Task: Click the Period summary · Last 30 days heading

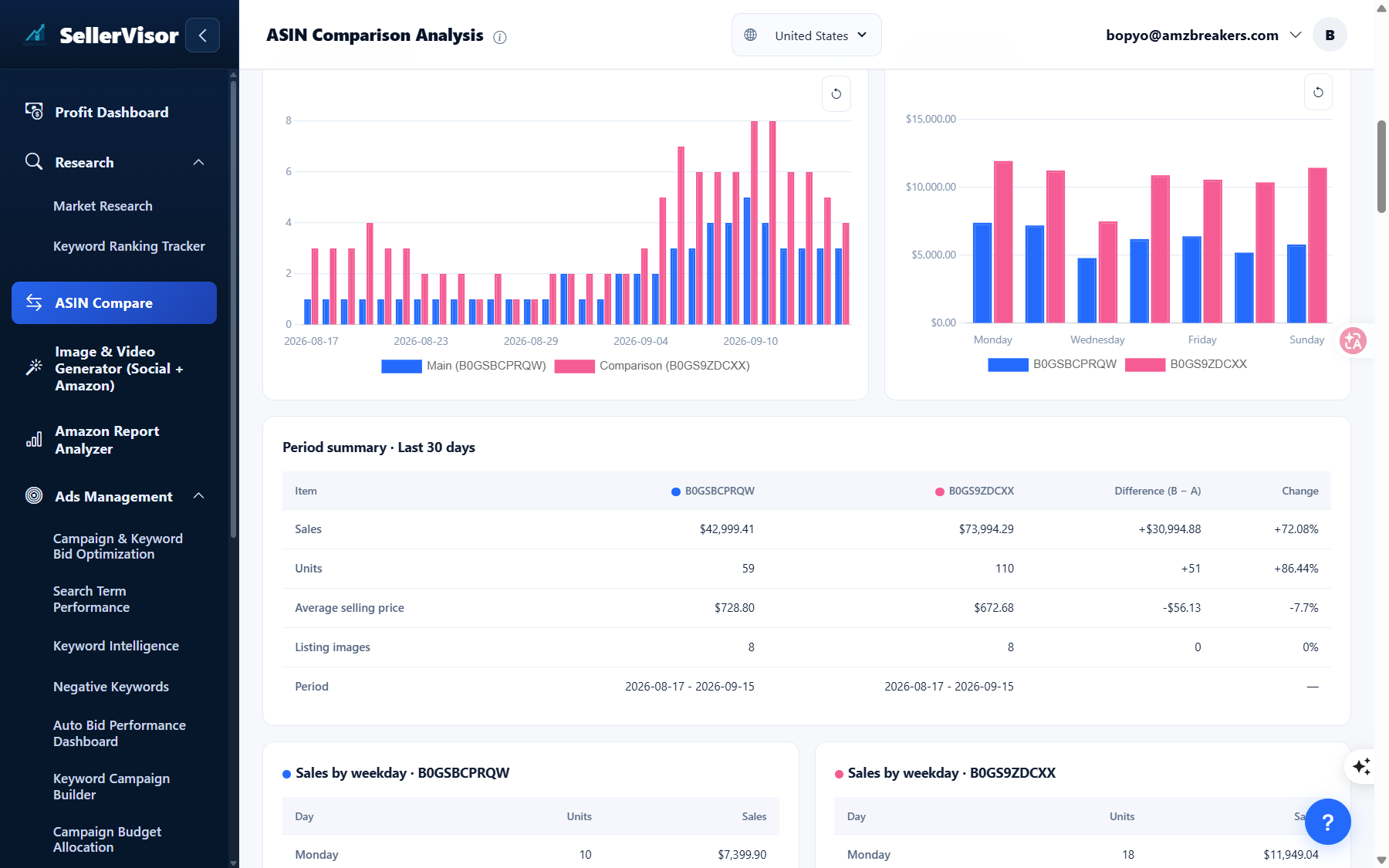Action: click(x=379, y=448)
